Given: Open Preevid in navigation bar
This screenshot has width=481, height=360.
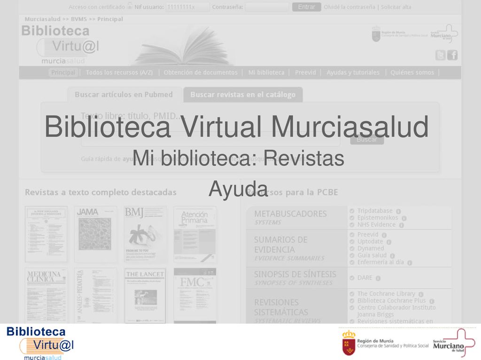Looking at the screenshot, I should click(305, 73).
